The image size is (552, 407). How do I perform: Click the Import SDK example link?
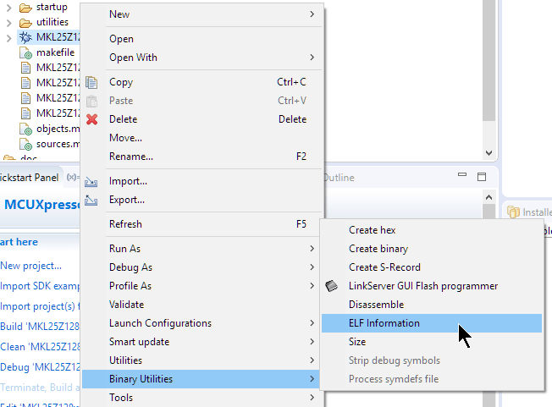click(40, 286)
